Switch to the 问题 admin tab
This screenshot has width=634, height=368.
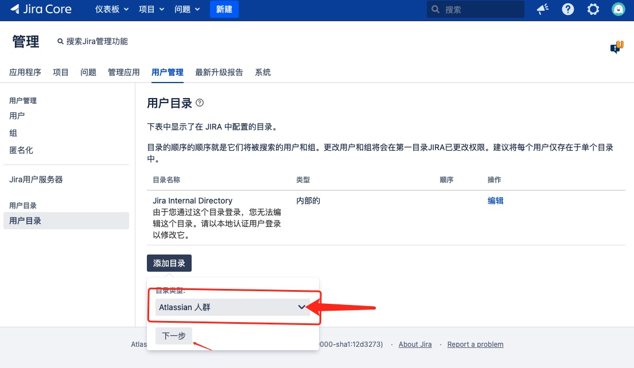[x=88, y=72]
